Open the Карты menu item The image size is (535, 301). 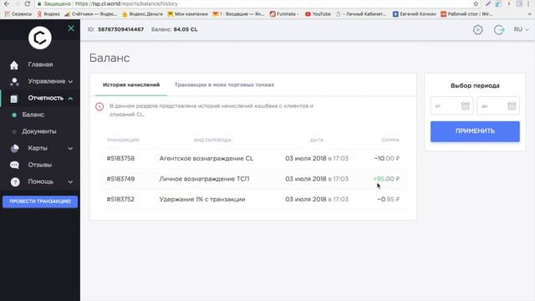[x=38, y=148]
